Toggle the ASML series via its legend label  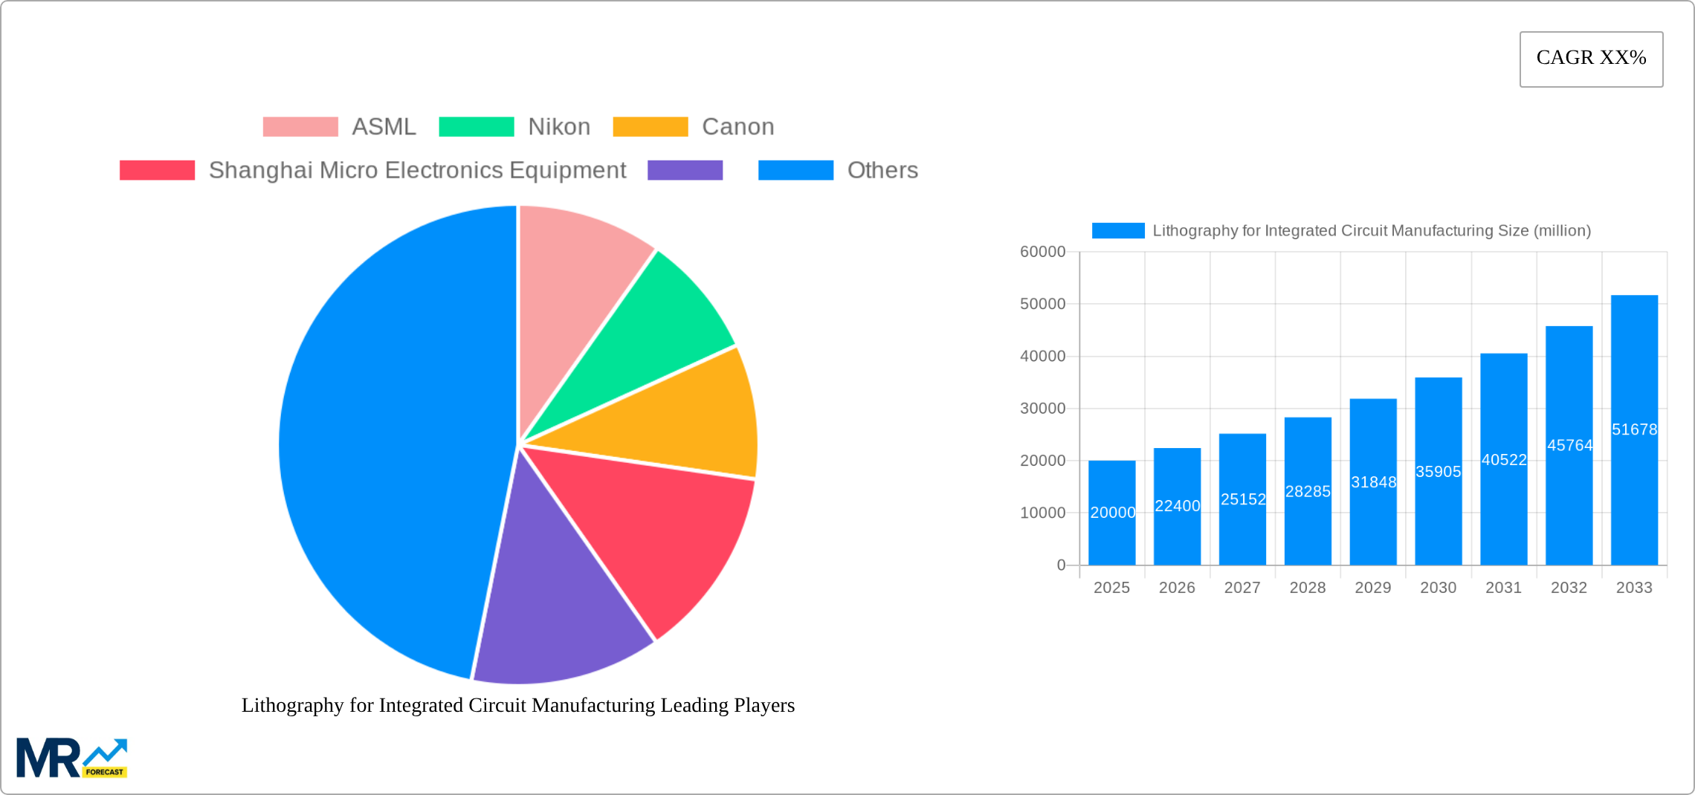[384, 126]
